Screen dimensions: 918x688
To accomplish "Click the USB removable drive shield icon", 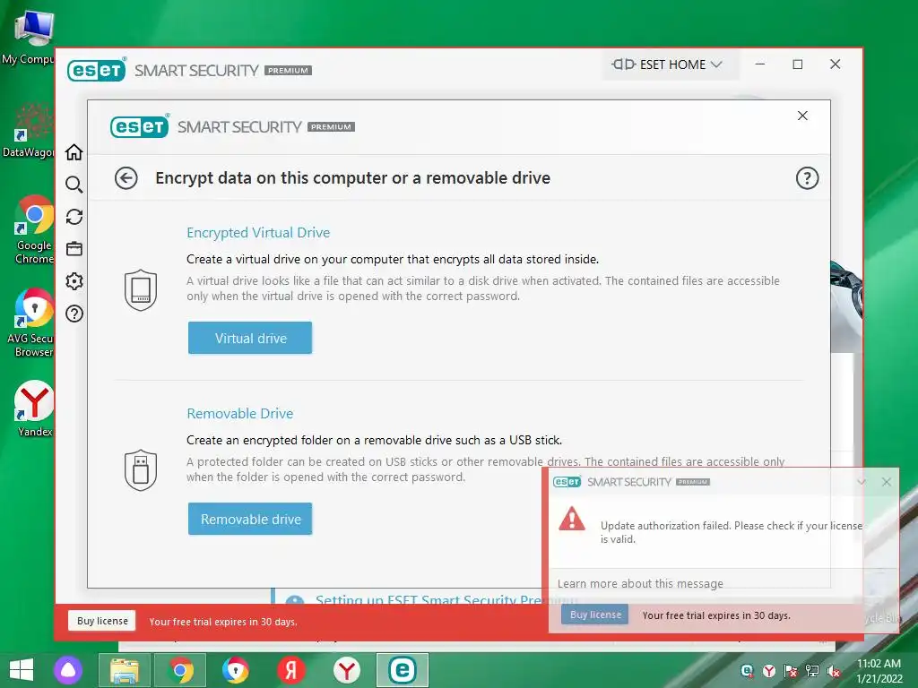I will tap(141, 469).
